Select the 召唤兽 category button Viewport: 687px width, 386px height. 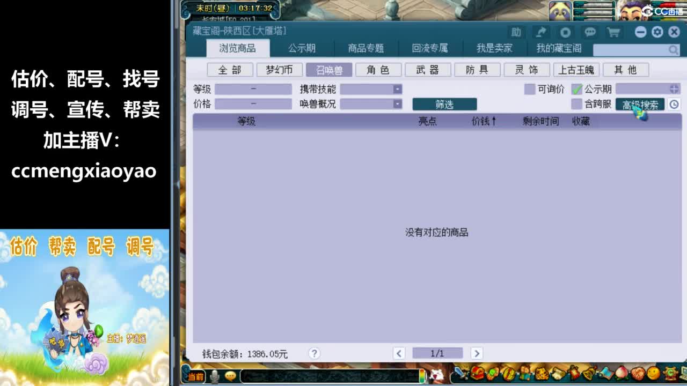coord(329,70)
